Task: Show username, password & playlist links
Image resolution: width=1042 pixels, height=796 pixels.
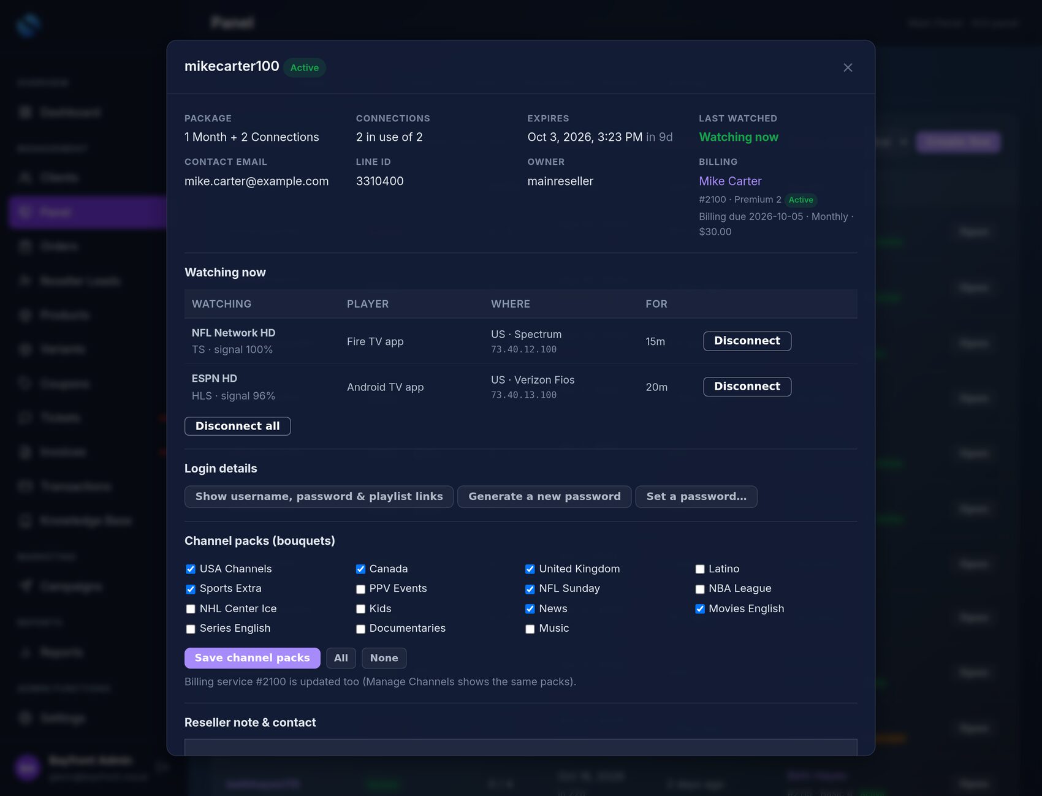Action: coord(319,496)
